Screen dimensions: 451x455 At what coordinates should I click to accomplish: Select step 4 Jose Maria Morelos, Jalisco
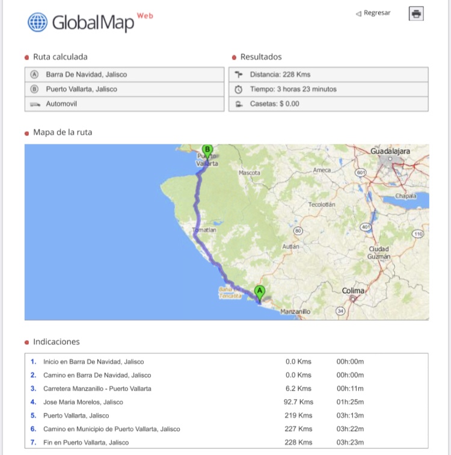(x=83, y=402)
